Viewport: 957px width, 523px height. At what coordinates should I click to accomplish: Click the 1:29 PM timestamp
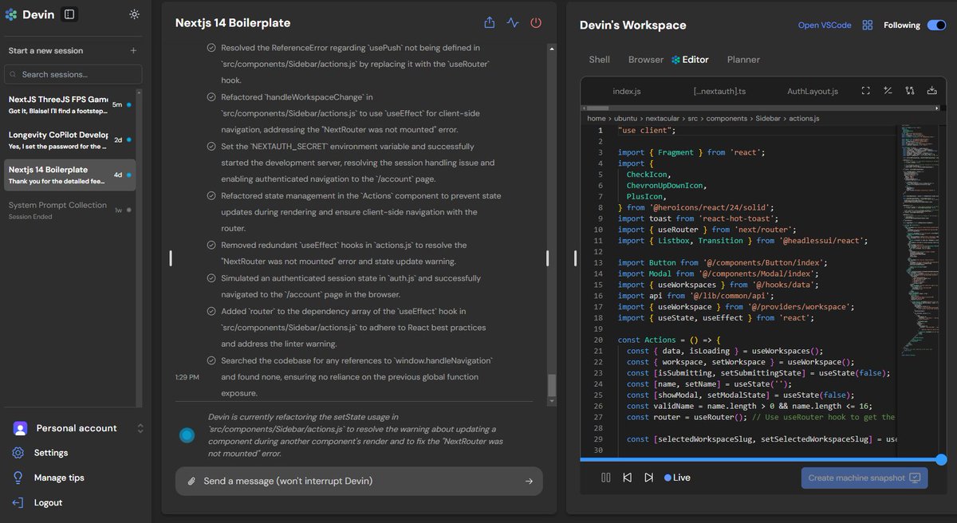pos(187,377)
